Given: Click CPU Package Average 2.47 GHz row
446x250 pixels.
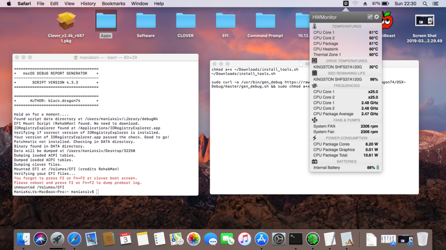Looking at the screenshot, I should (x=346, y=114).
